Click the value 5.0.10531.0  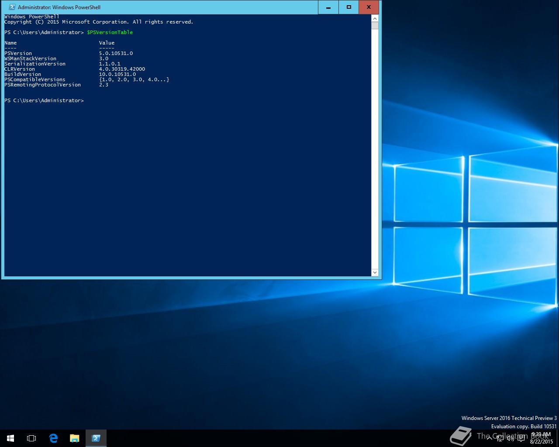pos(116,53)
